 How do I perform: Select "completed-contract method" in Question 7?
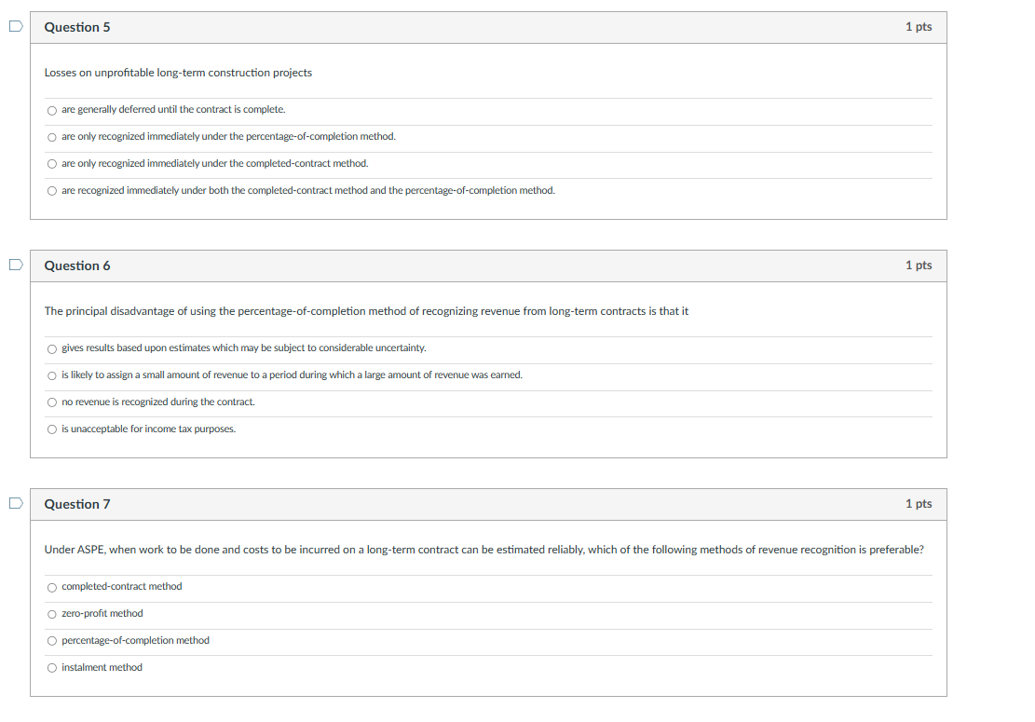(x=52, y=587)
